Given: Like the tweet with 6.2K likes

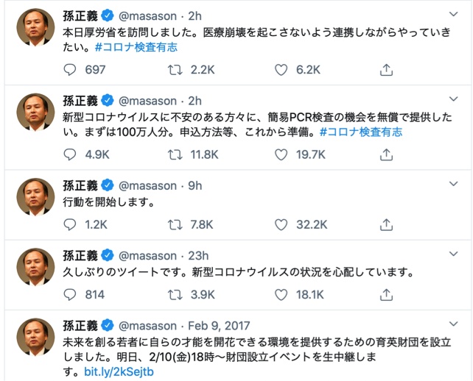Looking at the screenshot, I should (281, 70).
